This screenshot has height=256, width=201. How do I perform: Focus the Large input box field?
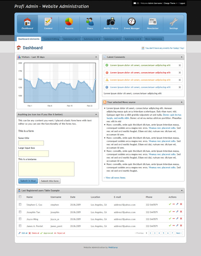(33, 154)
